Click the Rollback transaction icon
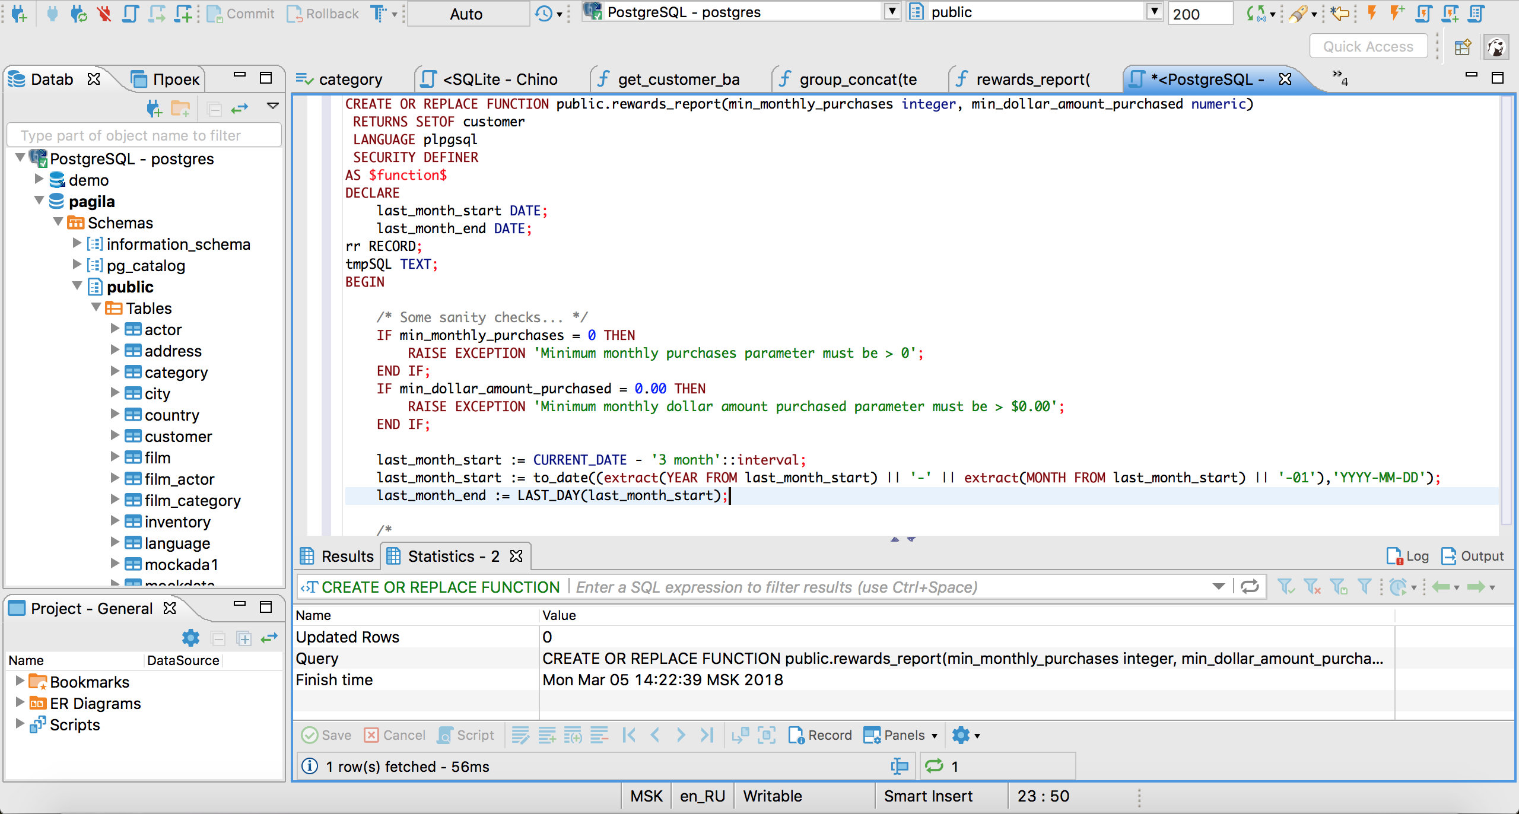This screenshot has width=1519, height=814. click(329, 13)
